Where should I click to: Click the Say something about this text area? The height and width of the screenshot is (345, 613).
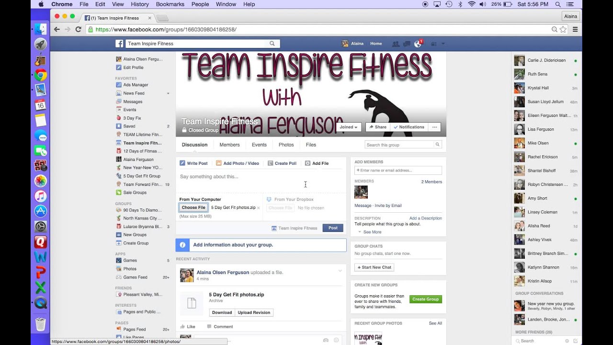[x=261, y=181]
